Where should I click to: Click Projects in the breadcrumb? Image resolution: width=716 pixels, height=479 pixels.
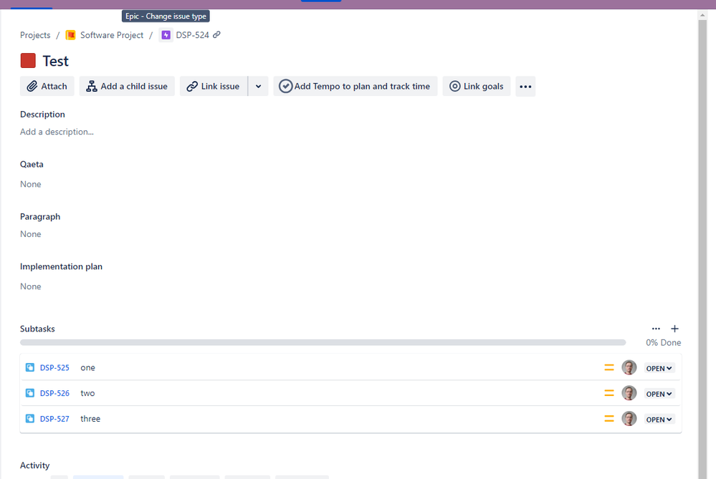point(34,34)
